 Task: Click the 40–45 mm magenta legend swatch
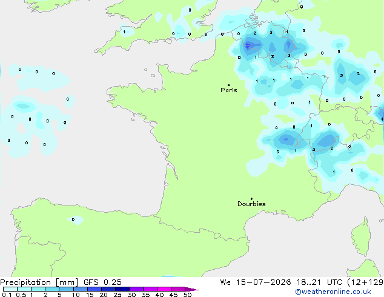[164, 289]
